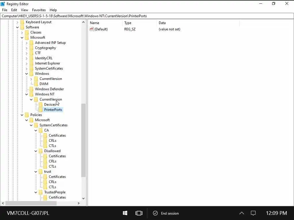Open the Edit menu
Viewport: 294px width, 220px height.
[14, 10]
